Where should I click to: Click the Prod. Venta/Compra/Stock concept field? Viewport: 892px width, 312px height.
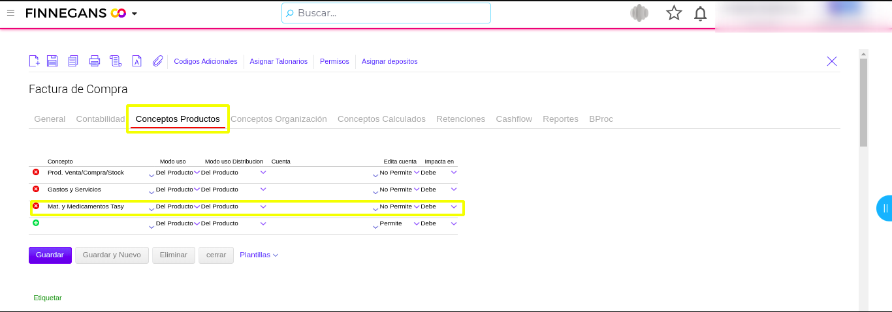point(97,173)
